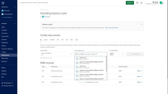The height and width of the screenshot is (94, 168).
Task: Click the Hostname column header
Action: 54,67
